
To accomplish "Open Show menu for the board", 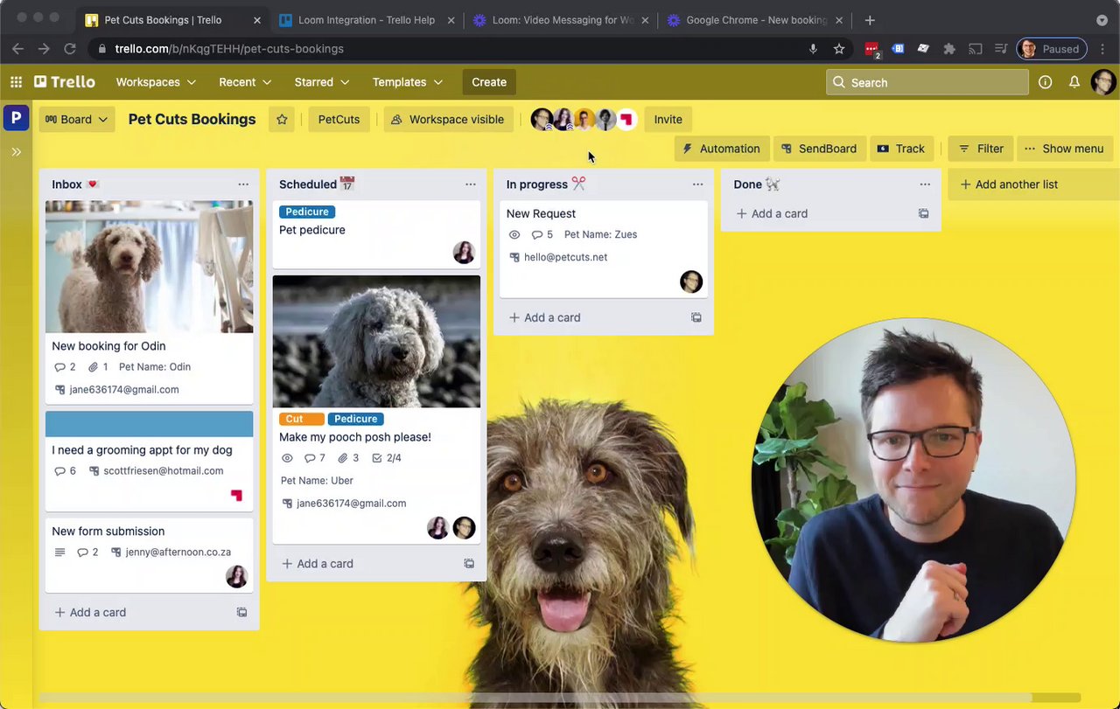I will [1064, 149].
